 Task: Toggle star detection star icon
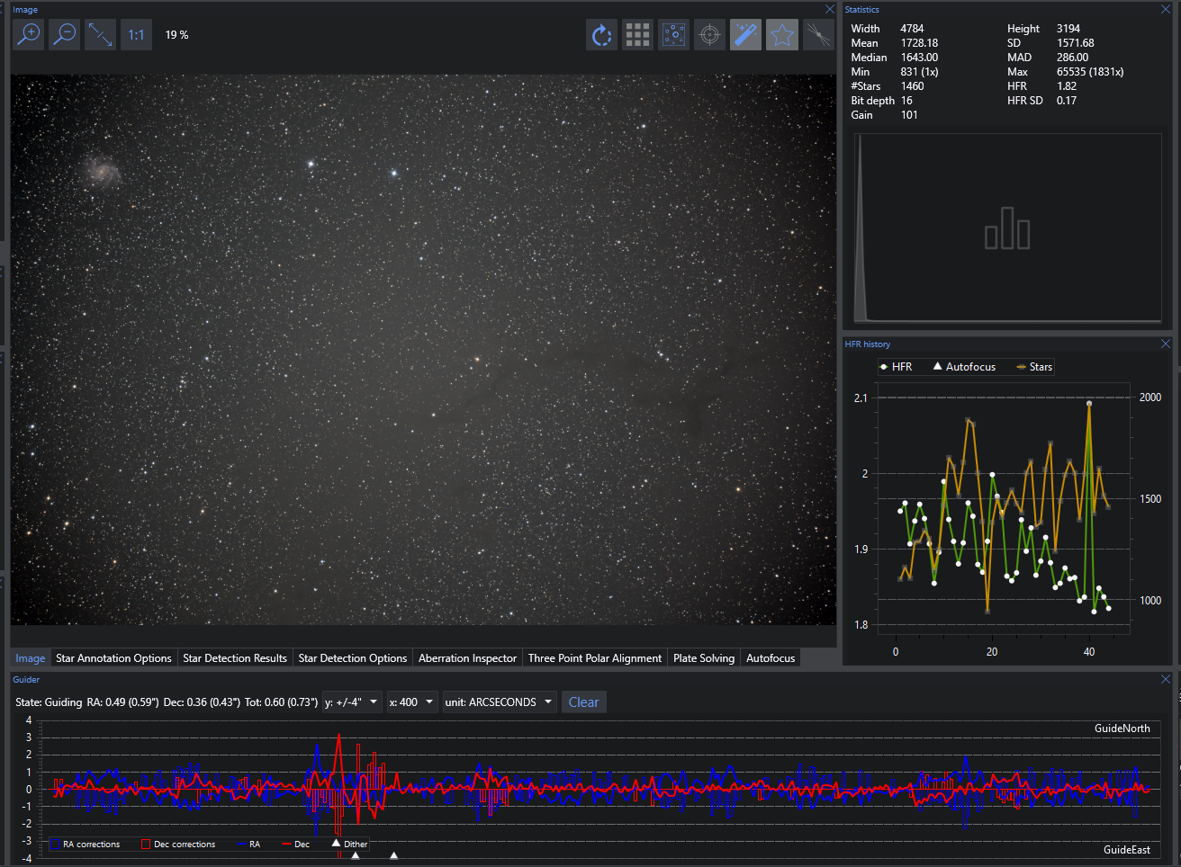click(x=781, y=35)
